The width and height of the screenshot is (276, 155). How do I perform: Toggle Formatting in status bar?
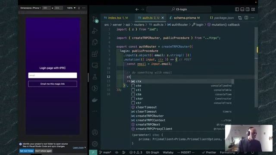click(x=229, y=152)
